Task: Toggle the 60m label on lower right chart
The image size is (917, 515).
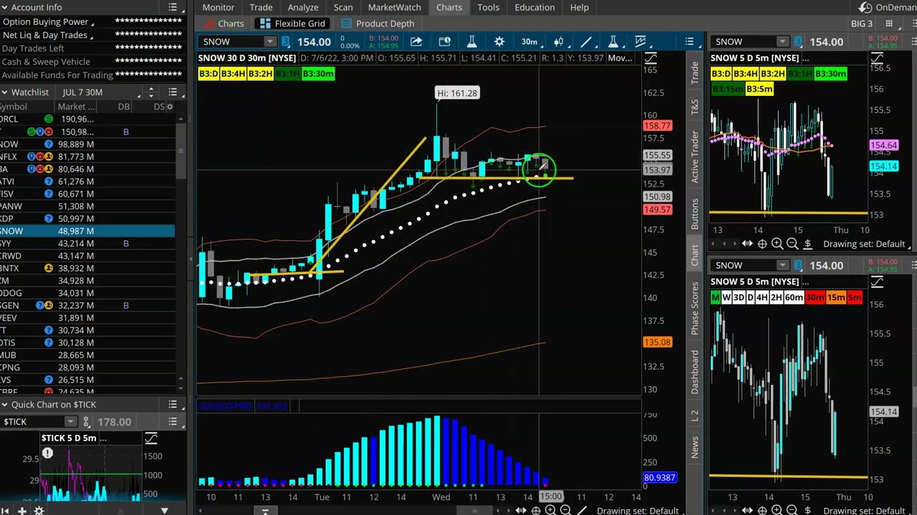Action: tap(794, 298)
